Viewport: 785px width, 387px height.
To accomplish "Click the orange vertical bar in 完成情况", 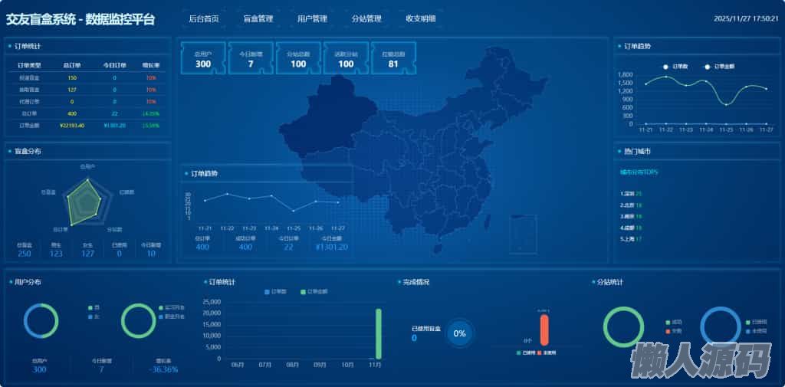I will tap(544, 330).
